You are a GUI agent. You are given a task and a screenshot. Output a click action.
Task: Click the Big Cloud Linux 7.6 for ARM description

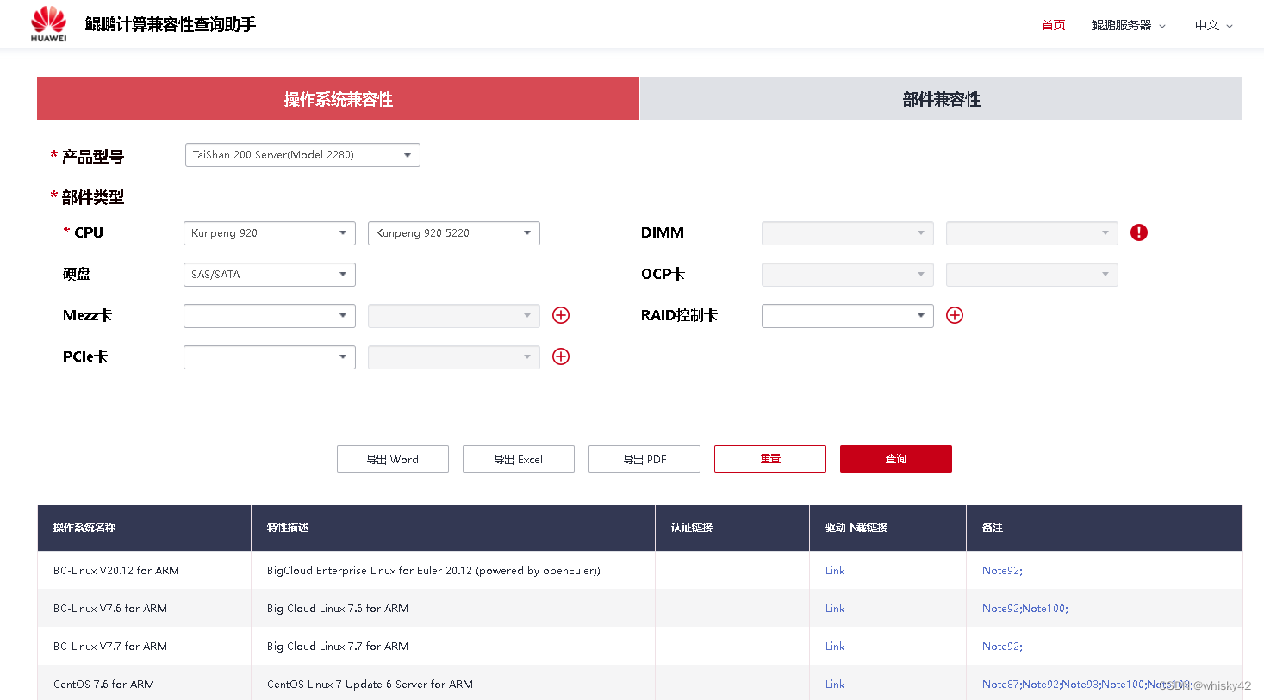(x=338, y=609)
